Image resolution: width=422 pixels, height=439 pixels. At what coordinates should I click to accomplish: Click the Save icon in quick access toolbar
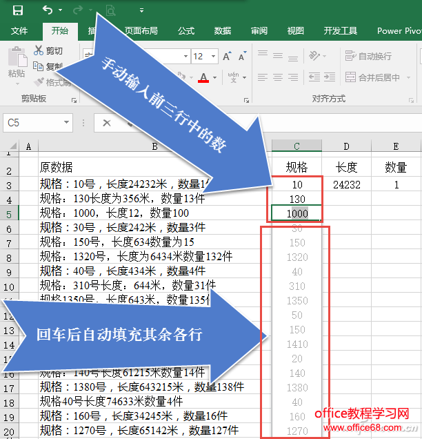point(18,10)
